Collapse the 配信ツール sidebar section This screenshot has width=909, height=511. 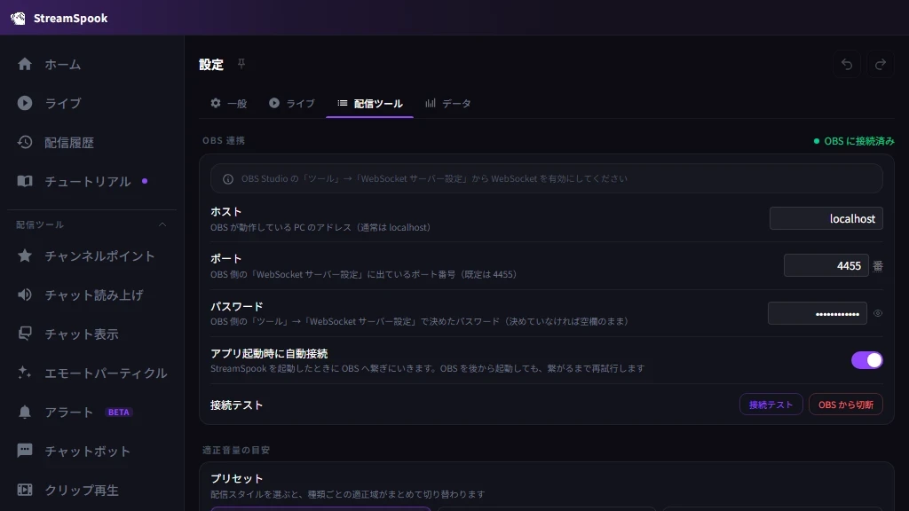pos(162,224)
